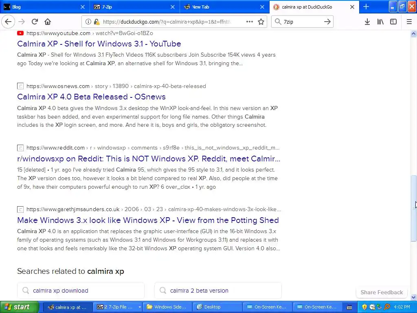Close the calmira xp DuckDuckGo tab
The height and width of the screenshot is (313, 417).
[x=352, y=7]
